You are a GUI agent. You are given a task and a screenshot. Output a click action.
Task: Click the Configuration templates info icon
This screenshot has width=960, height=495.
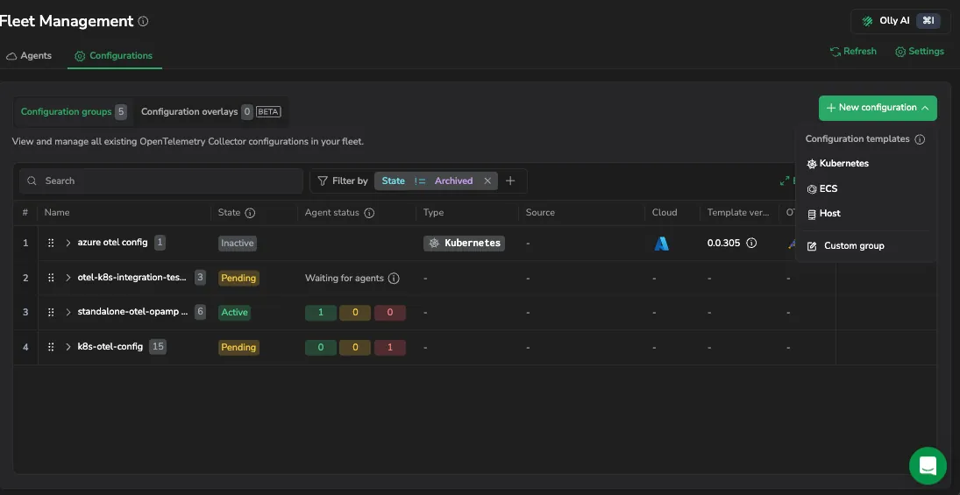(x=919, y=139)
